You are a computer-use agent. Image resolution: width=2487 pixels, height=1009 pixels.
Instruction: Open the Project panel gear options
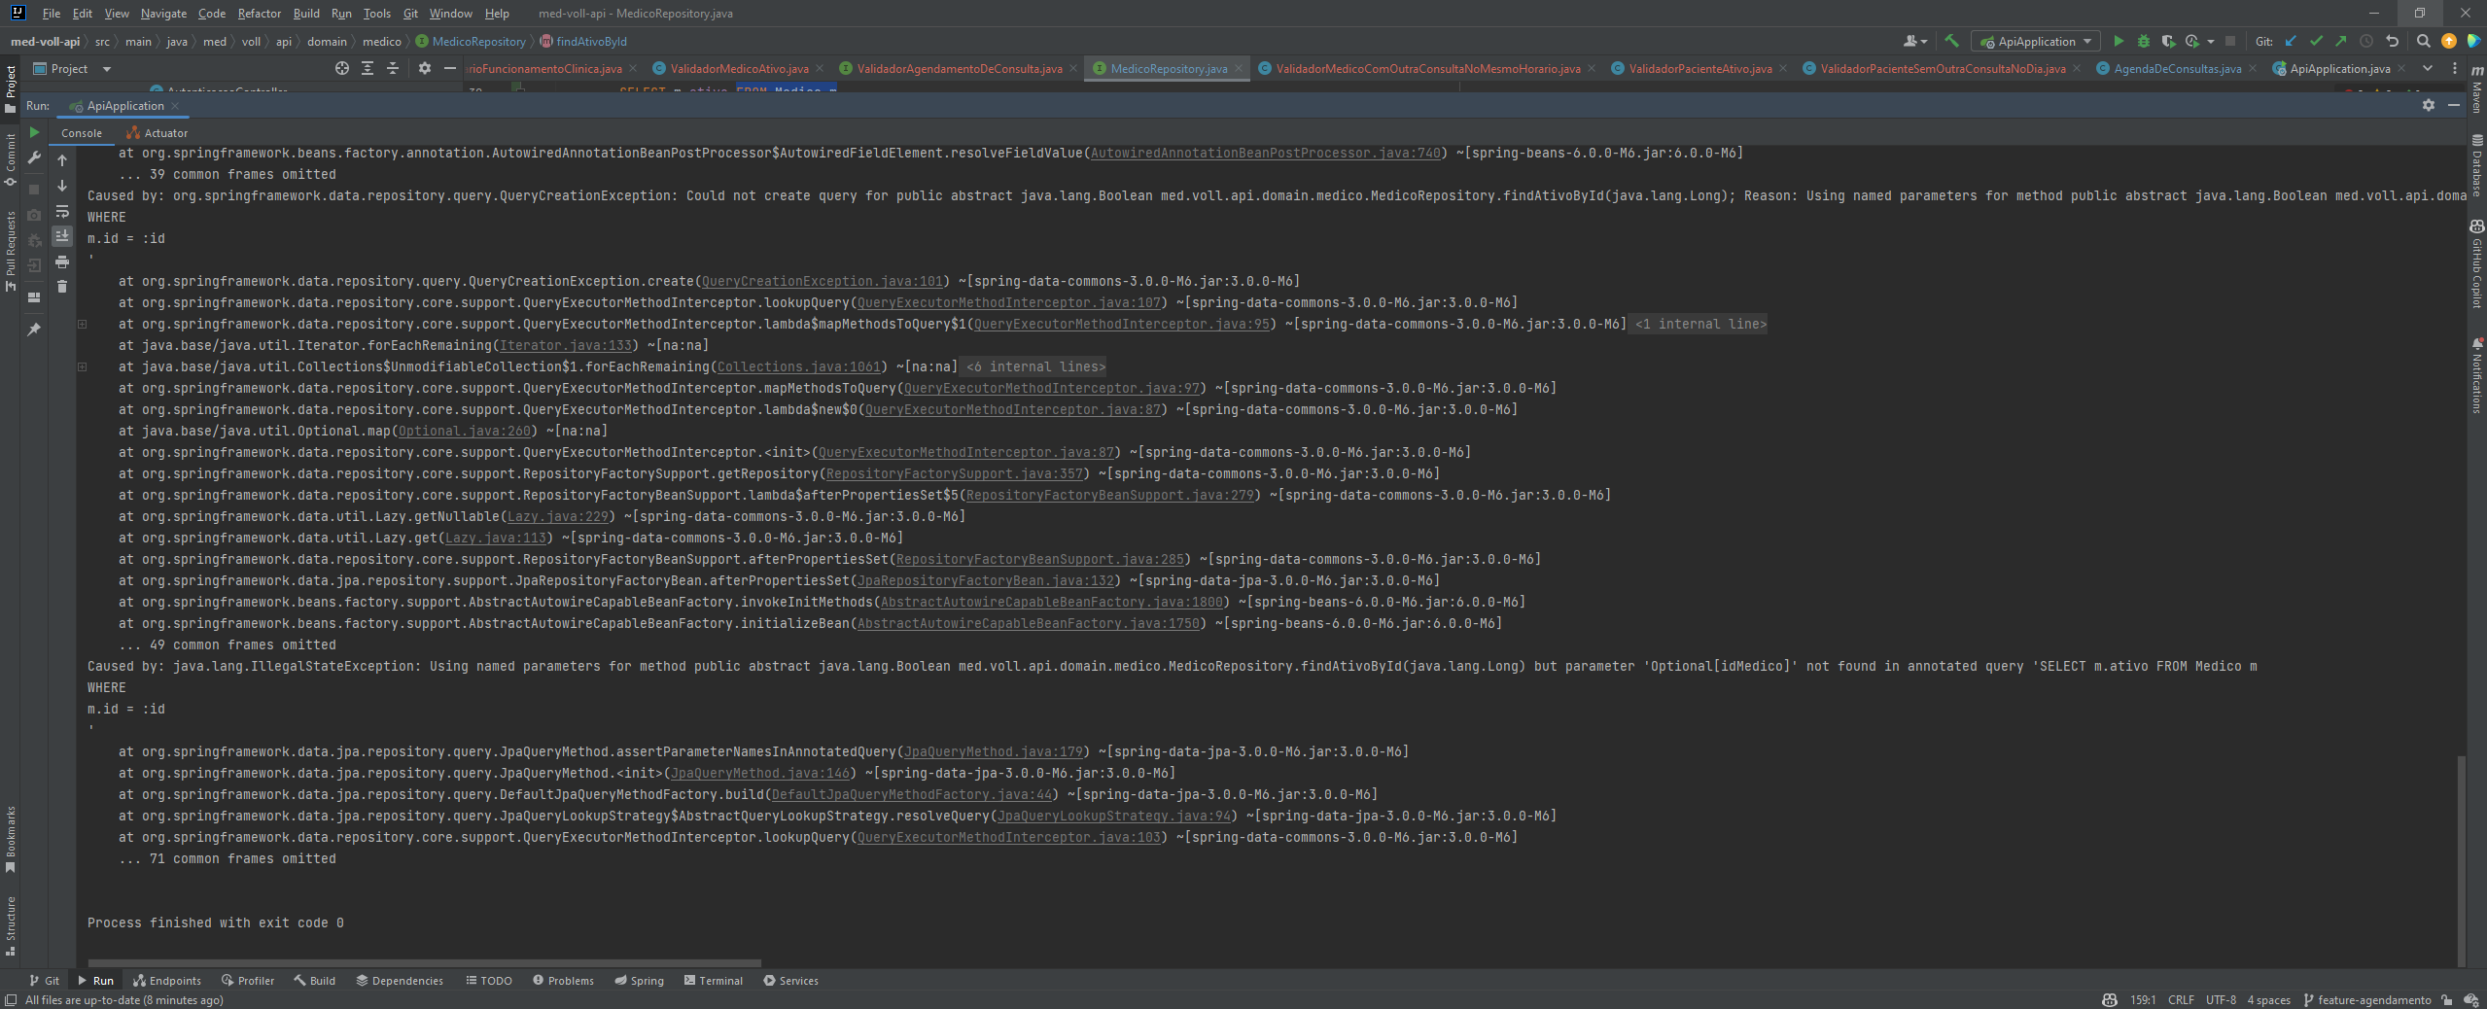coord(425,68)
